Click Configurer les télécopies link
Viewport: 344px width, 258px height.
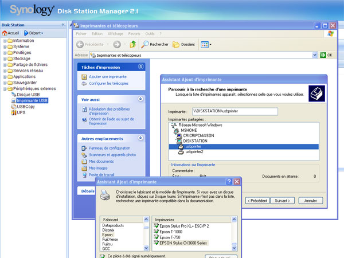tap(108, 83)
